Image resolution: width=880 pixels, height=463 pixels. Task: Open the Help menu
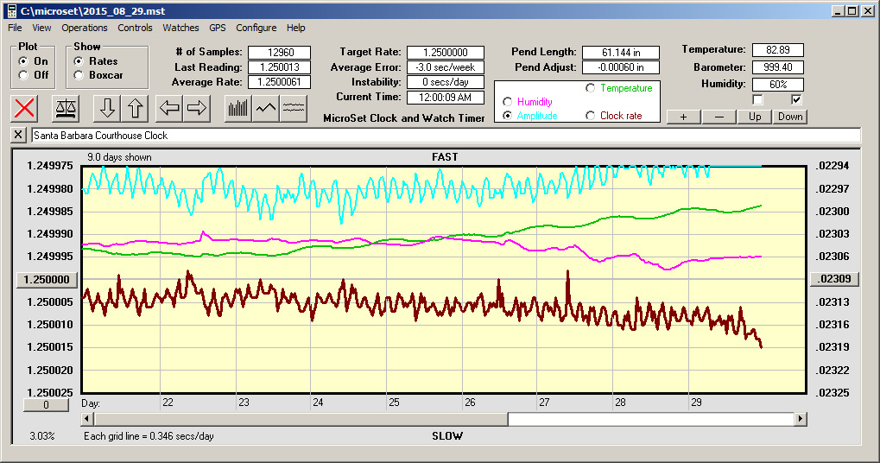pos(295,28)
